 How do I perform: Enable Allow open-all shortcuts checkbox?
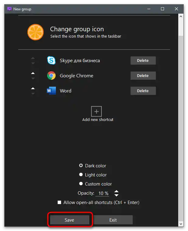[x=59, y=202]
